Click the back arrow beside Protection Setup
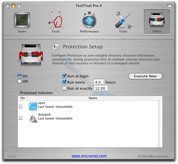Image resolution: width=178 pixels, height=164 pixels. coord(56,47)
